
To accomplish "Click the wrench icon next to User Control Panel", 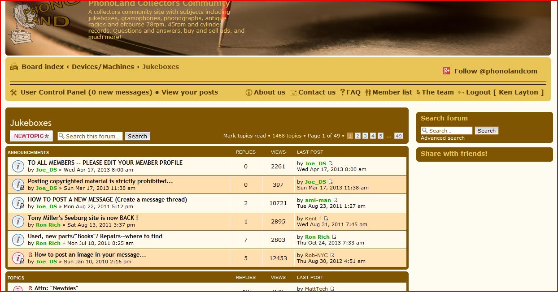I will coord(13,92).
